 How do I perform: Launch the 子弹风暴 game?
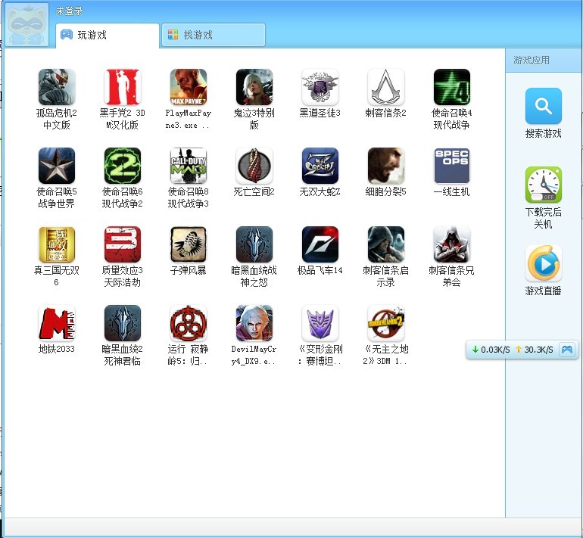pyautogui.click(x=188, y=244)
